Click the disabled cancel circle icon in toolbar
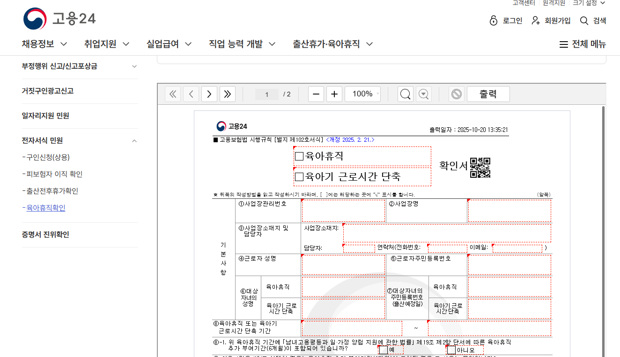 pos(456,94)
